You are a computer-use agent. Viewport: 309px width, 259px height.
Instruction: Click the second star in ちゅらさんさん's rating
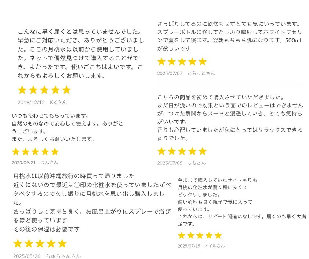click(x=29, y=243)
